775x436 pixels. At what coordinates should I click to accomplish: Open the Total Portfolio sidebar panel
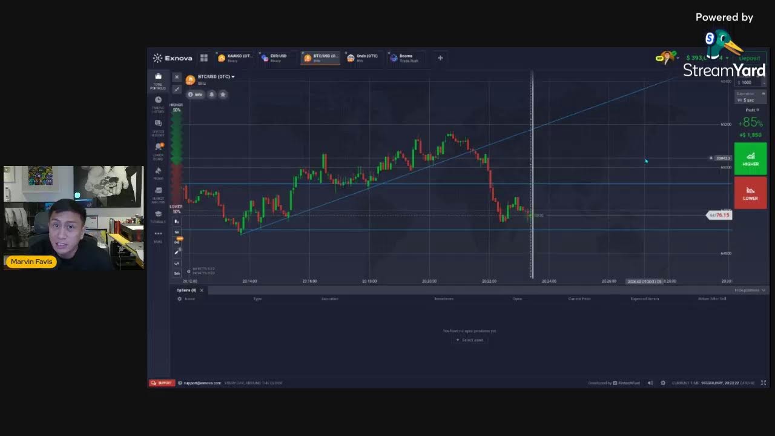point(158,81)
